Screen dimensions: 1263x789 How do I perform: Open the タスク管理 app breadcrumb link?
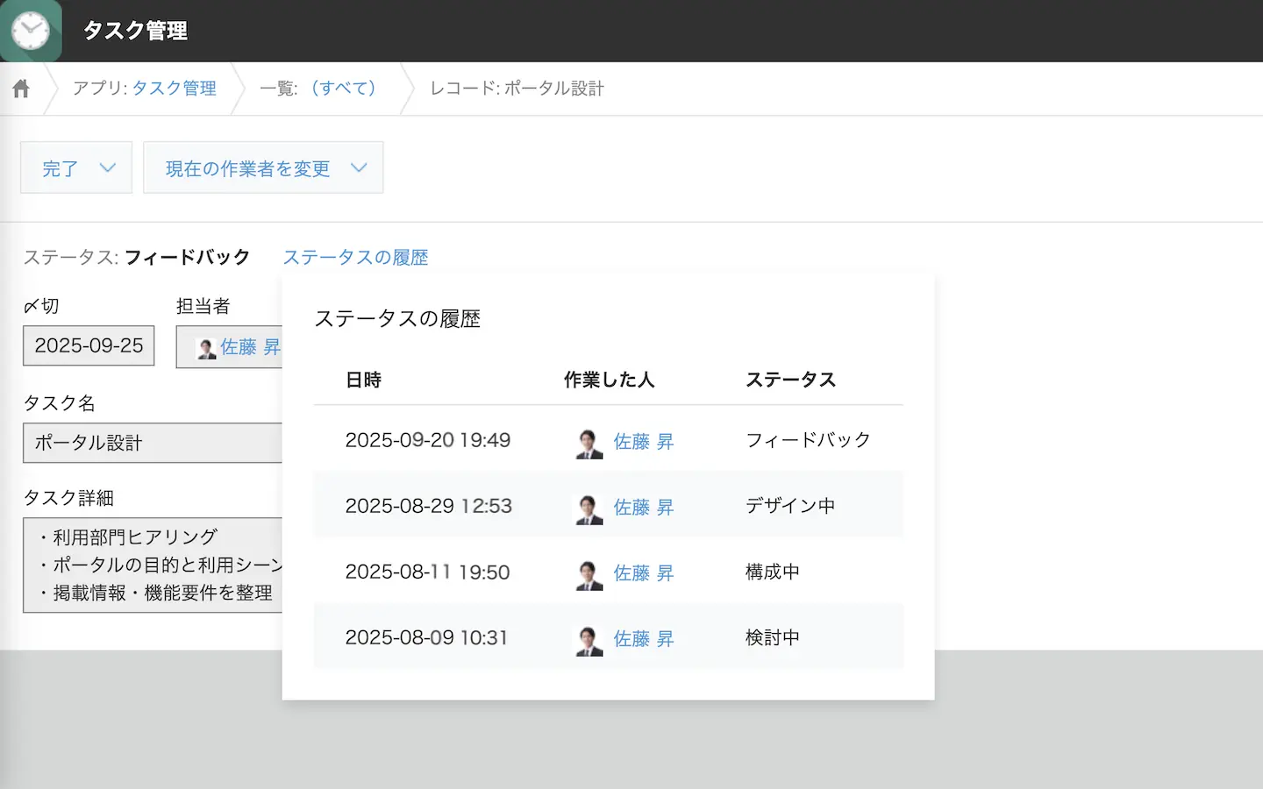pos(174,89)
